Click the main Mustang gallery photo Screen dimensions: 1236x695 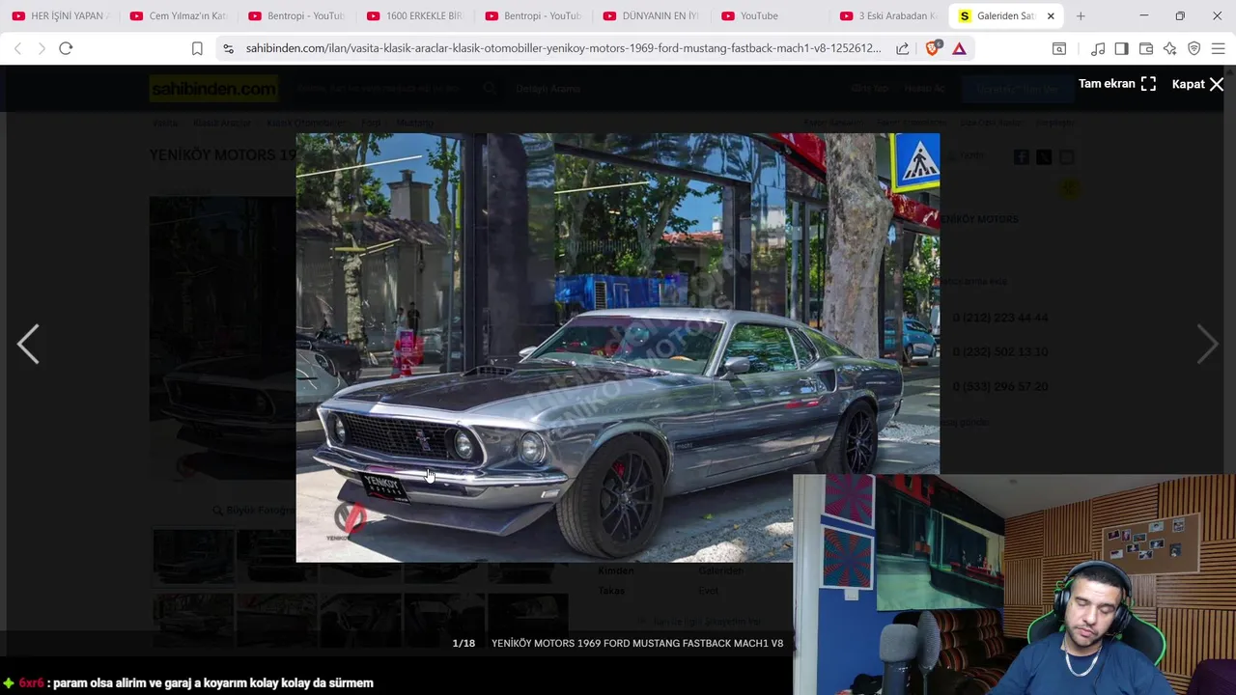tap(617, 347)
